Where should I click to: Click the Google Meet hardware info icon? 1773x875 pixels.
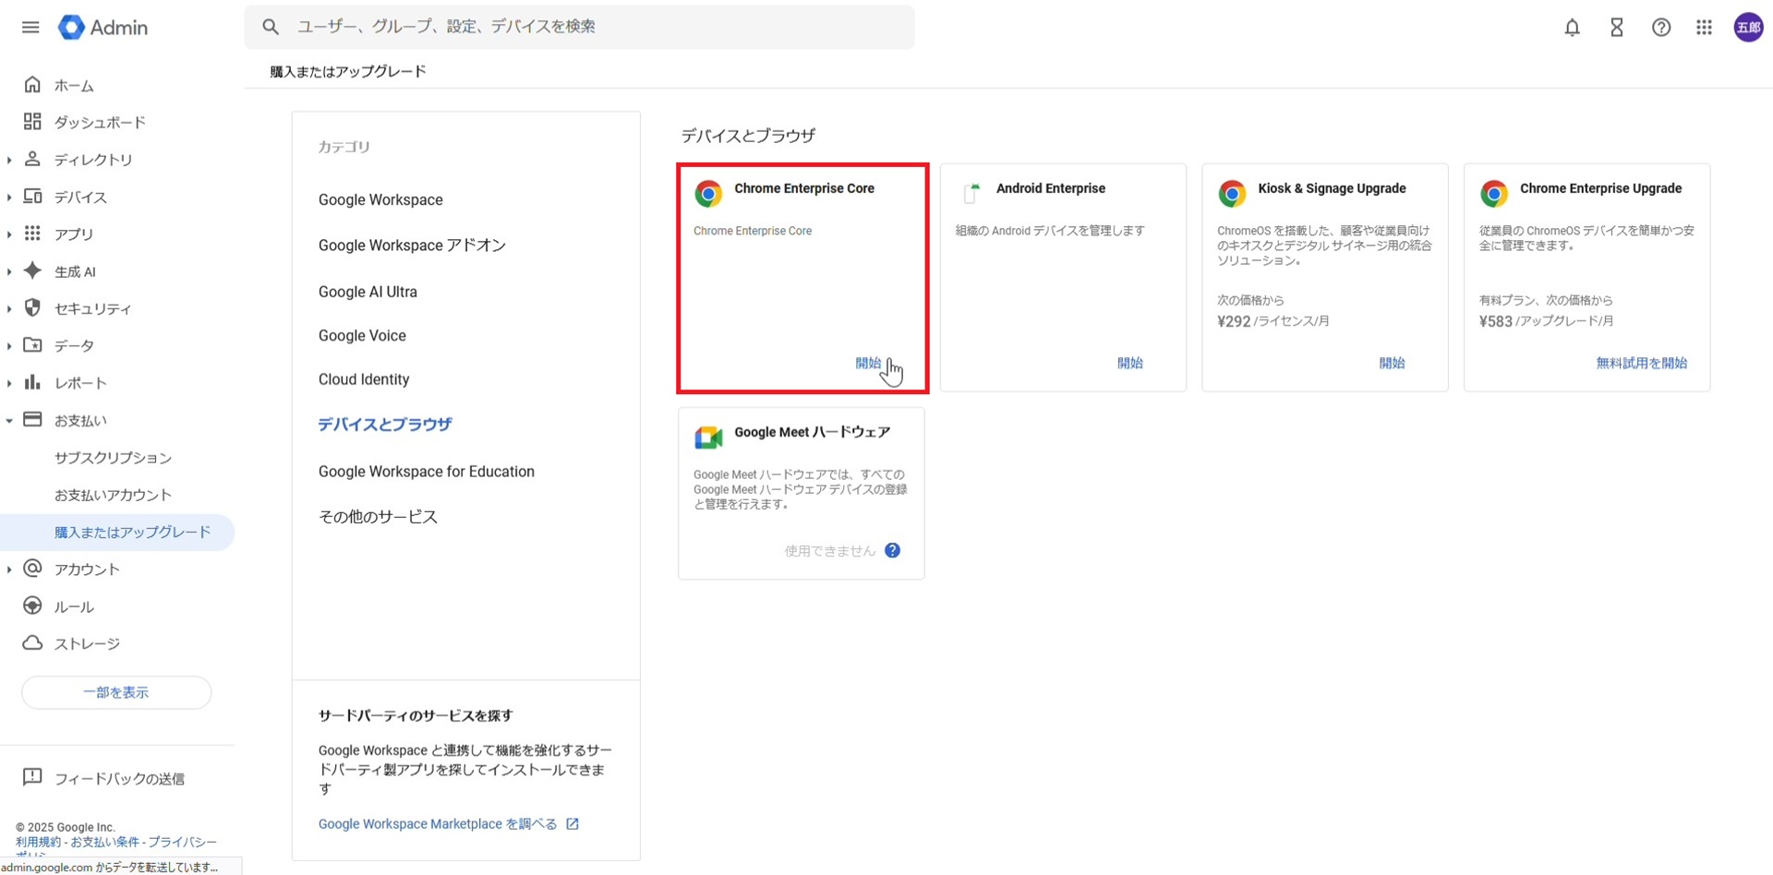pos(892,551)
